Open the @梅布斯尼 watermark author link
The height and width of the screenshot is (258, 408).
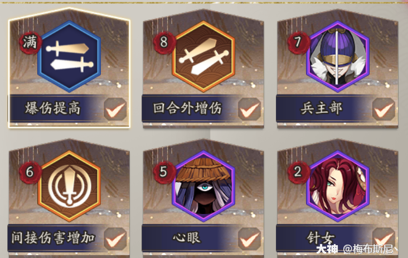(x=371, y=249)
